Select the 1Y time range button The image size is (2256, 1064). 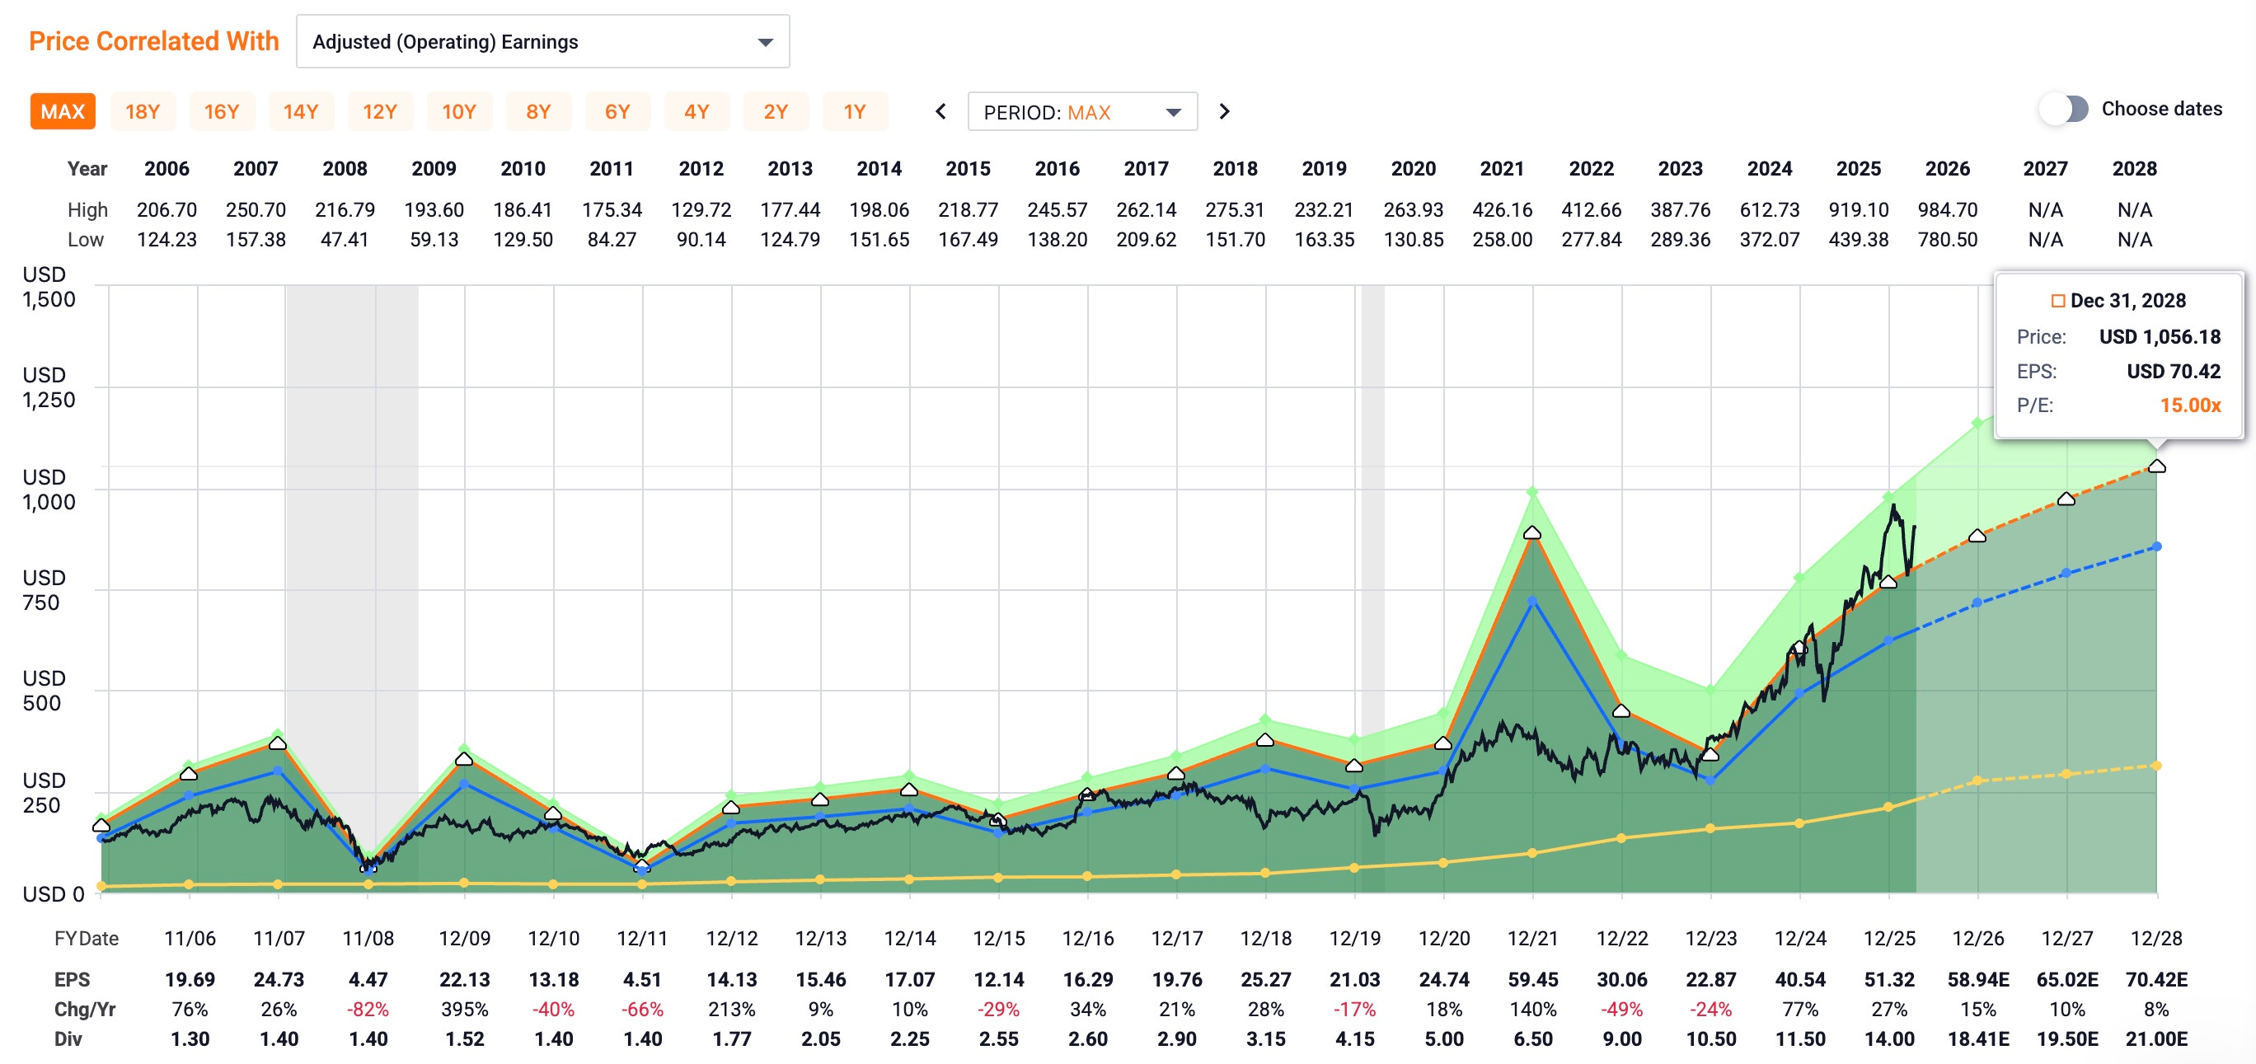tap(854, 112)
